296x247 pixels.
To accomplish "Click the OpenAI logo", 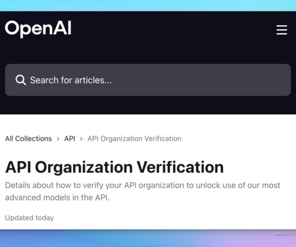I will (x=38, y=29).
